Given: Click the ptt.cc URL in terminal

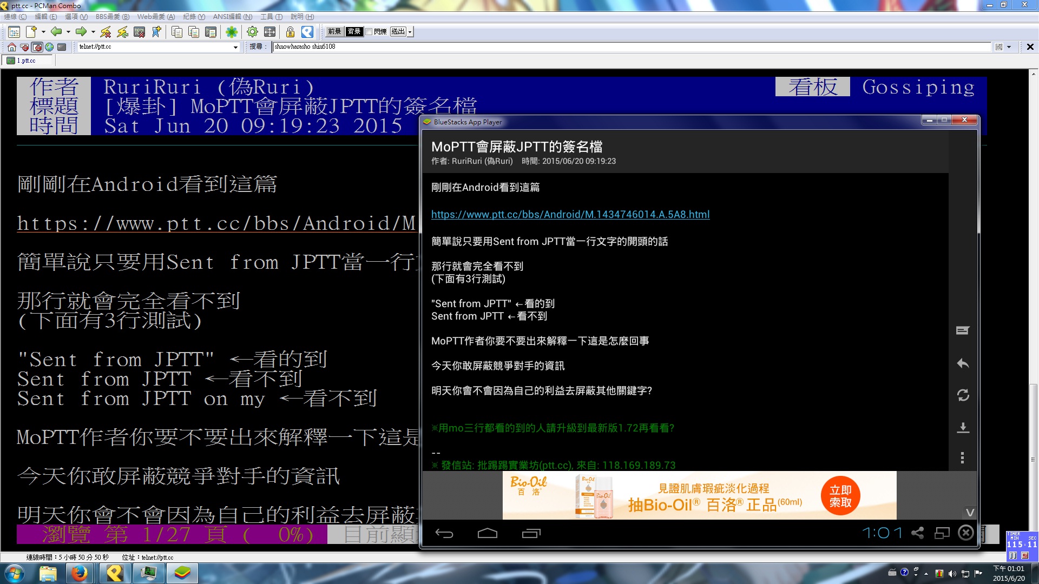Looking at the screenshot, I should pos(216,223).
